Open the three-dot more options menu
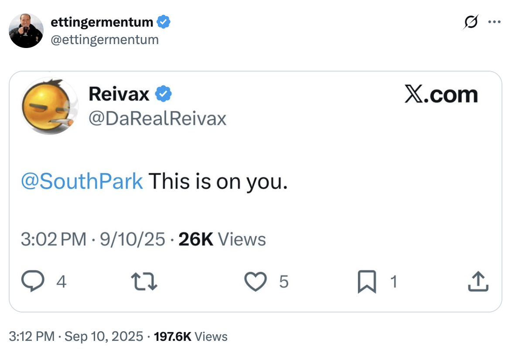The width and height of the screenshot is (512, 357). (x=495, y=21)
